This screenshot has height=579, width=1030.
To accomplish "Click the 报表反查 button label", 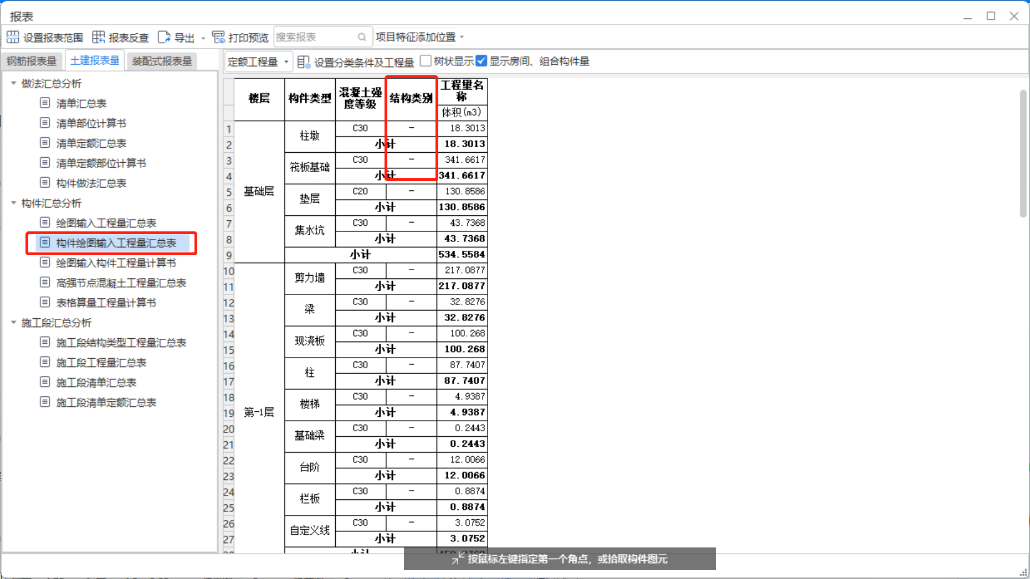I will coord(129,38).
